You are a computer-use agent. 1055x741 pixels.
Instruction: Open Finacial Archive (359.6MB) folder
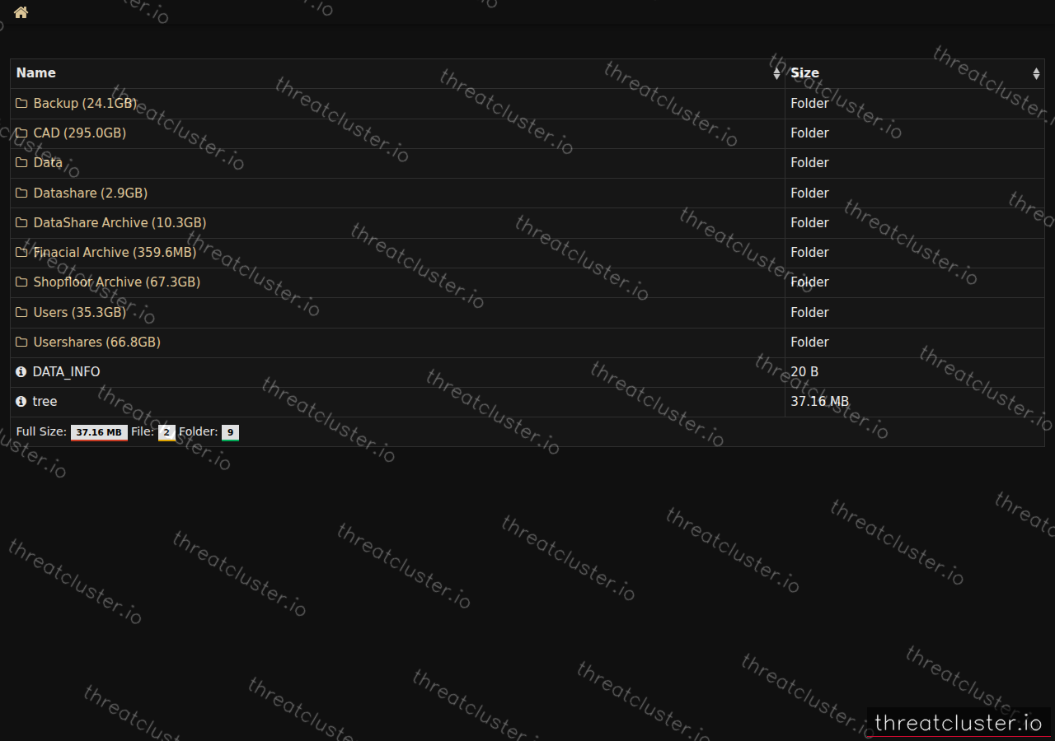(115, 253)
